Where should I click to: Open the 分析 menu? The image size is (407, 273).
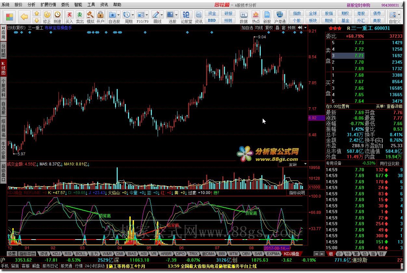point(32,5)
